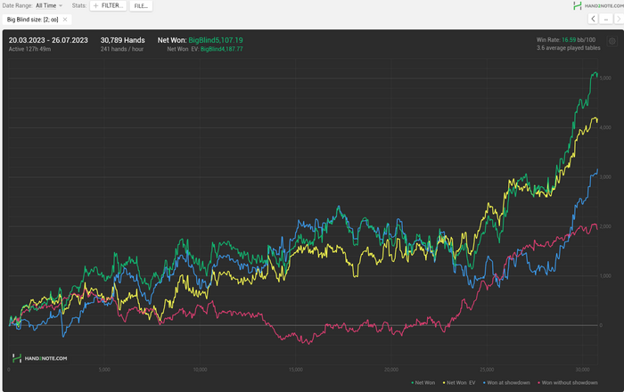
Task: Toggle the Won without showdown legend entry
Action: coord(568,382)
